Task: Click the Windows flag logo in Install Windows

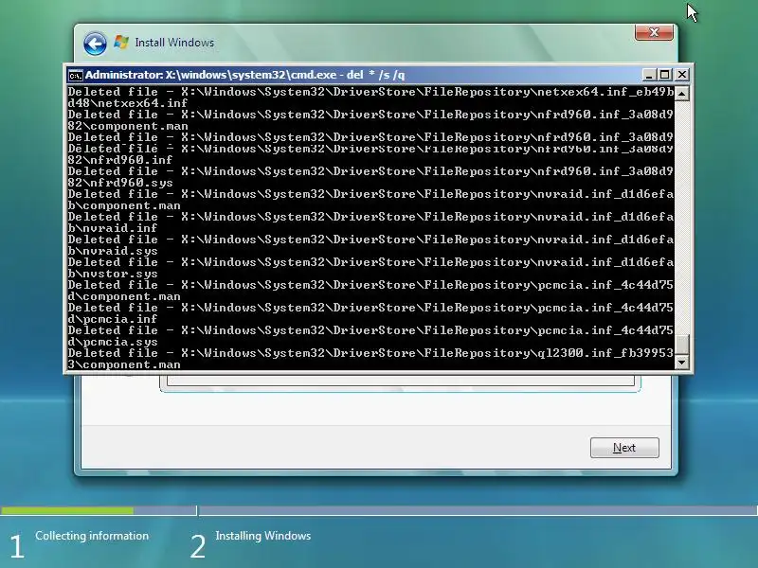Action: 121,43
